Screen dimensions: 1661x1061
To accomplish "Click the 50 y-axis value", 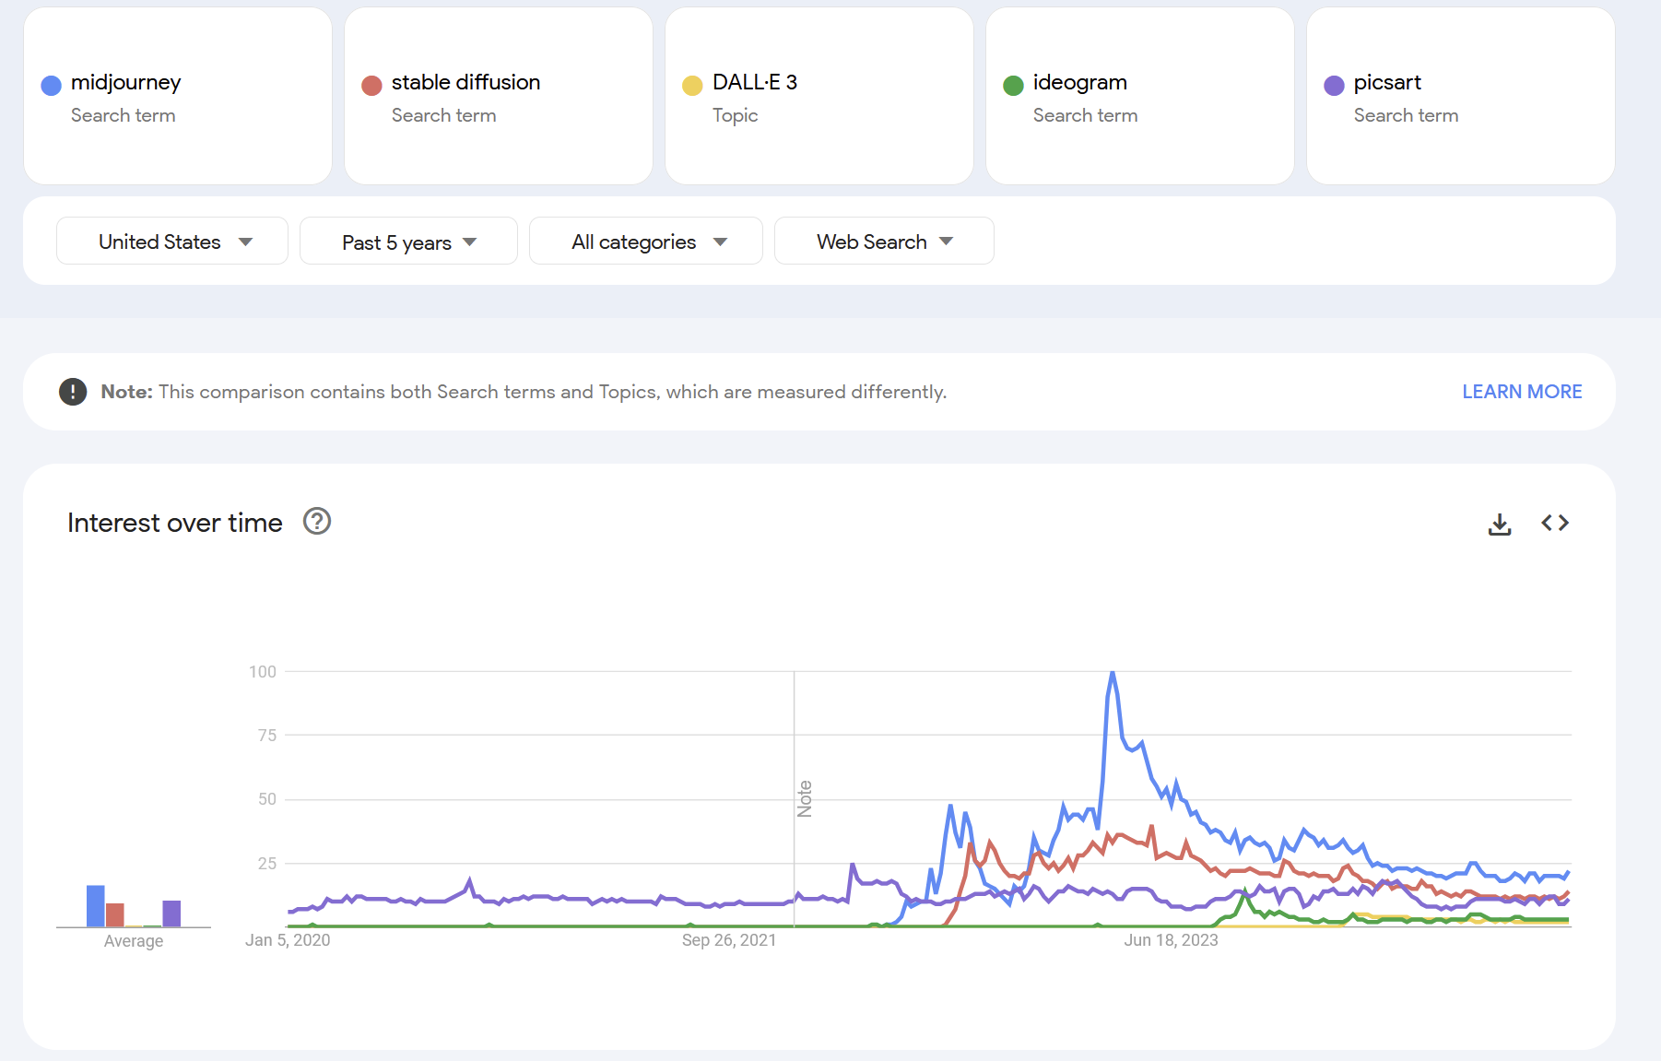I will 267,799.
